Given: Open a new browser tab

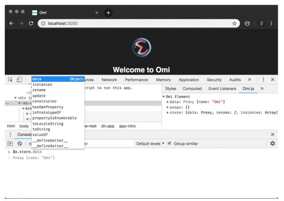Looking at the screenshot, I should [108, 13].
